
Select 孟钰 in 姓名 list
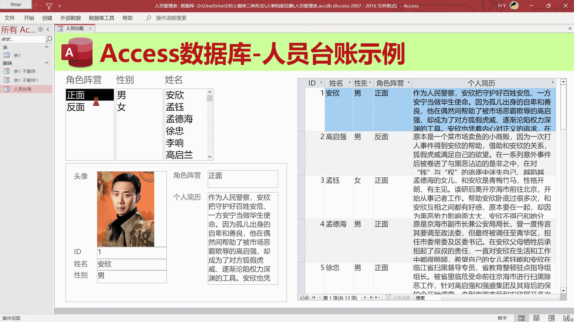(186, 107)
